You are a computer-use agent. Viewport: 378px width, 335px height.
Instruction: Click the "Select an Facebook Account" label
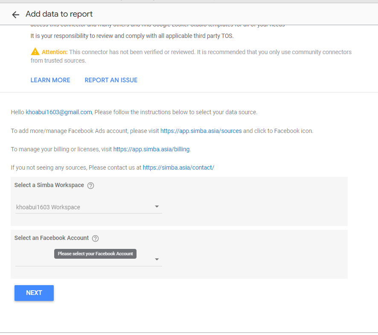[x=52, y=238]
